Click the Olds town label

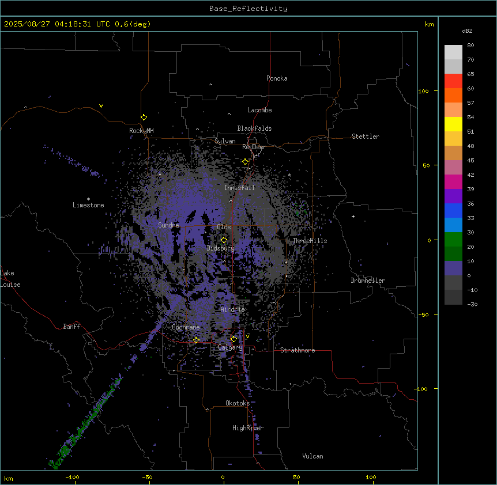click(x=224, y=227)
